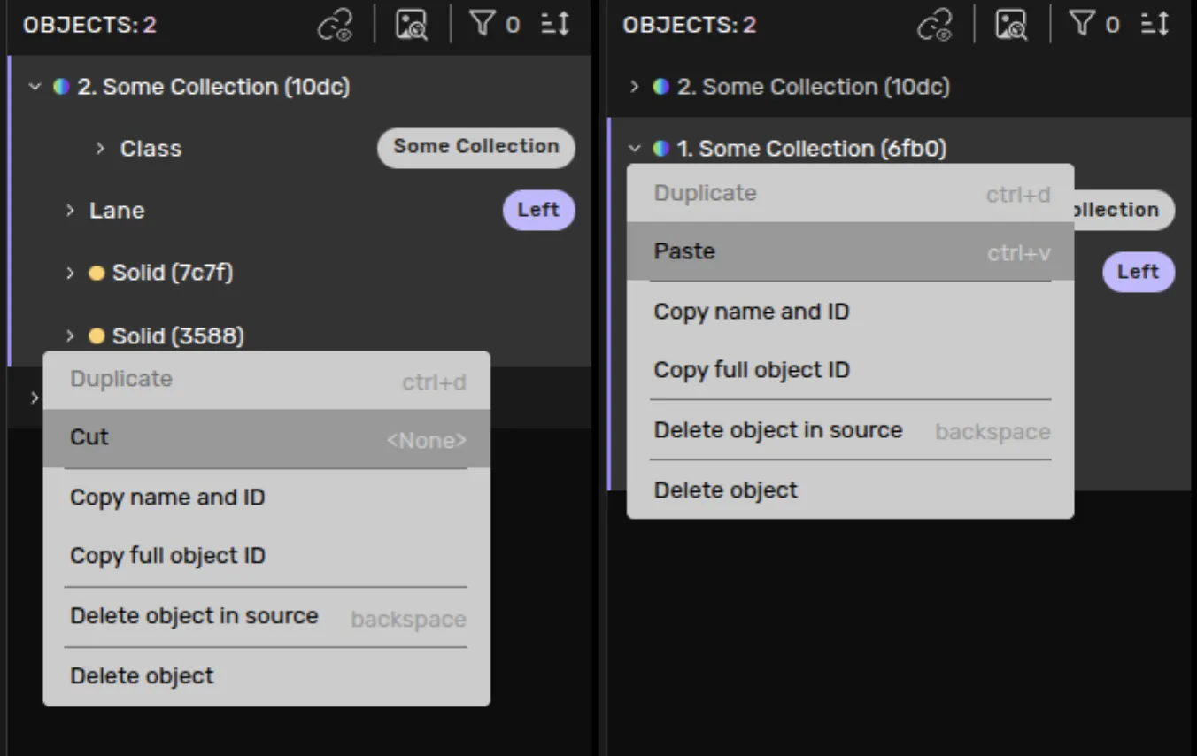Click the sort order icon in right panel
Screen dimensions: 1197x756
1155,24
